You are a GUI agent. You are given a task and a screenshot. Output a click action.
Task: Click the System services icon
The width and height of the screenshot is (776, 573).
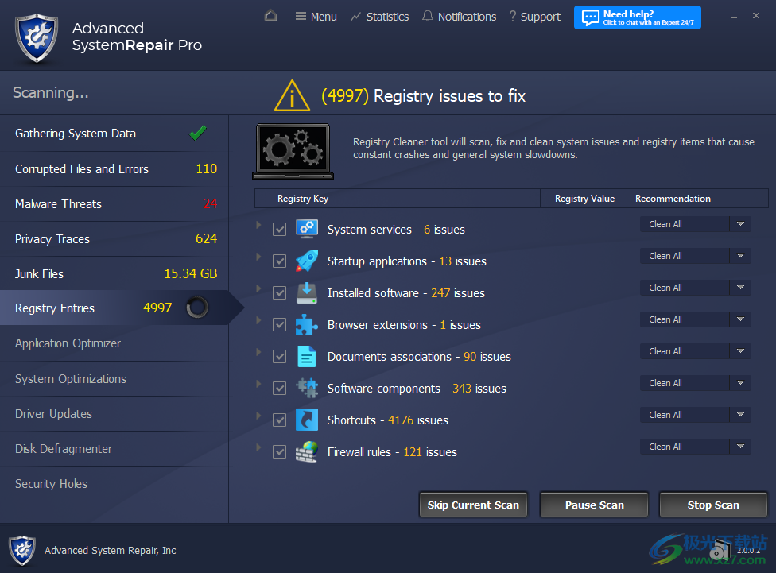[307, 229]
